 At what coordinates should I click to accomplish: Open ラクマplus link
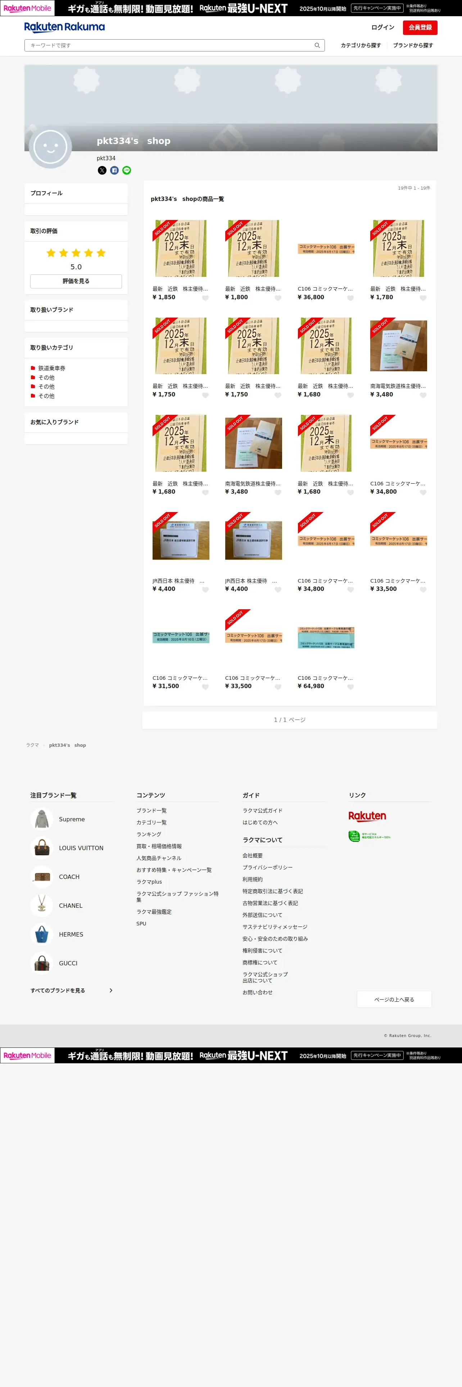click(x=149, y=881)
